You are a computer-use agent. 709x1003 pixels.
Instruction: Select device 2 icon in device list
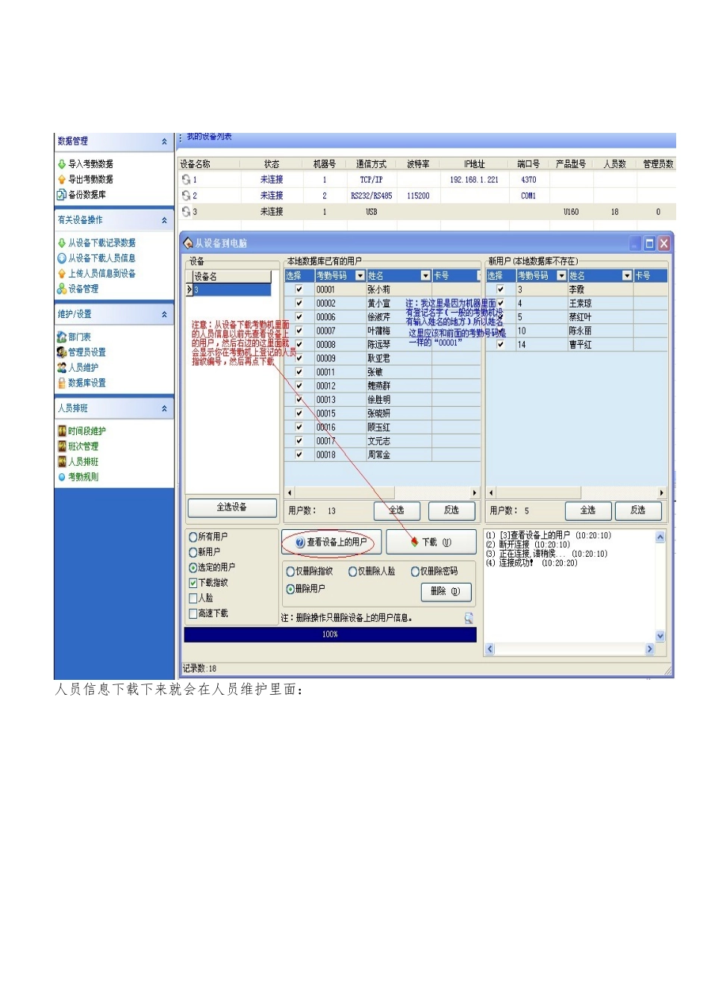coord(186,196)
